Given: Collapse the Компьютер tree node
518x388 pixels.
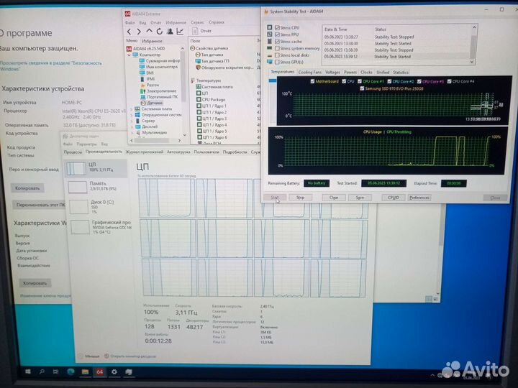Looking at the screenshot, I should tap(129, 55).
